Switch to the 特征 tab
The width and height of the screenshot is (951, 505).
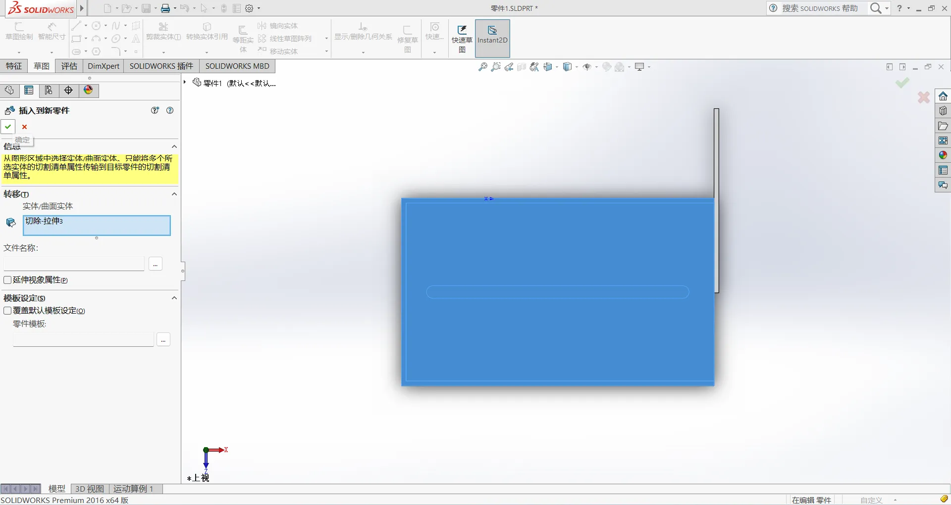(x=14, y=66)
